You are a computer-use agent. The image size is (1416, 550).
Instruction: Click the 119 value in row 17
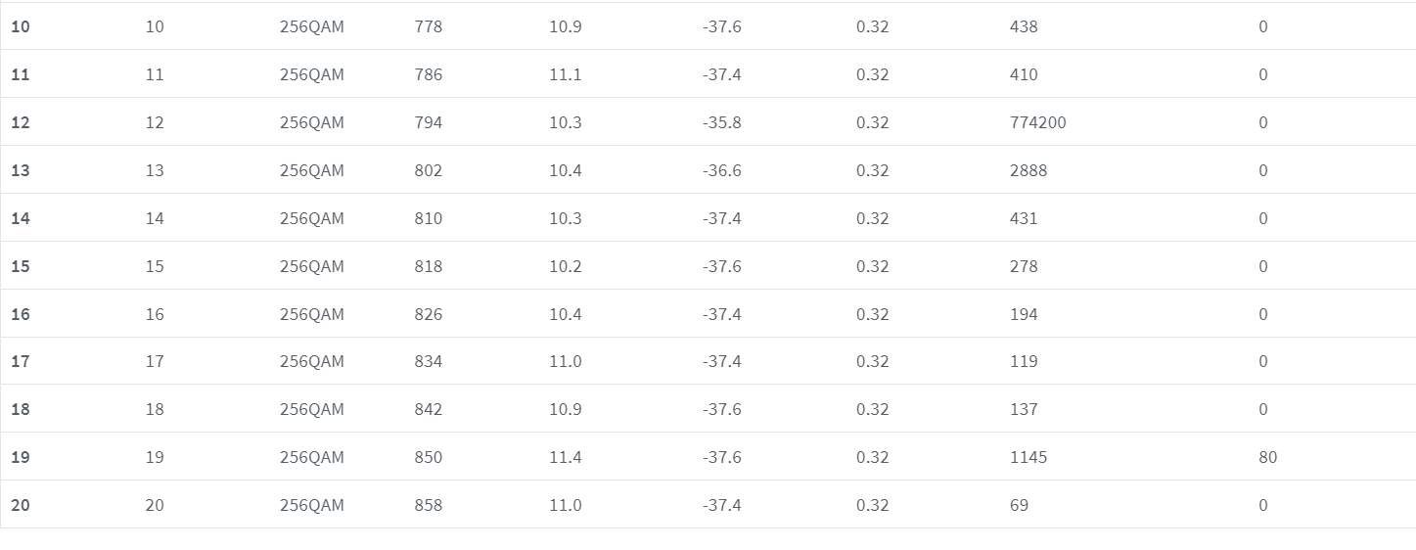coord(1023,361)
